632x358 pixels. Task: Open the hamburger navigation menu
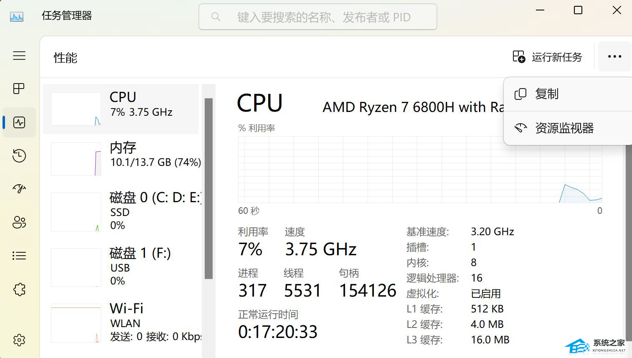(19, 56)
